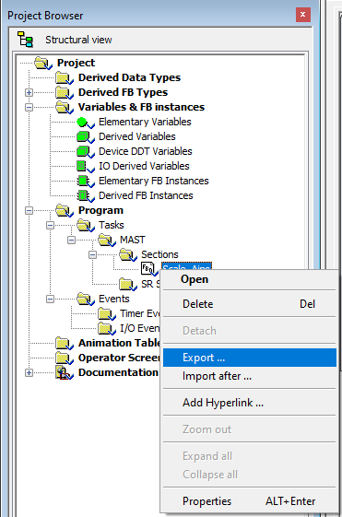This screenshot has width=342, height=517.
Task: Select the Derived Data Types label
Action: 129,77
